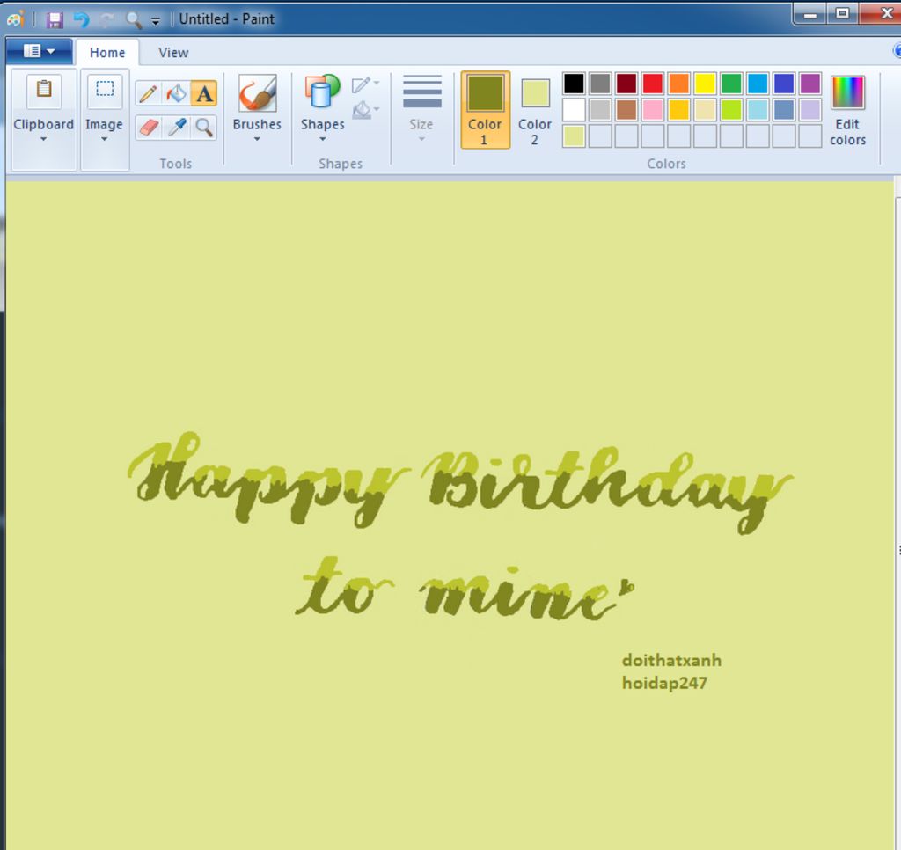This screenshot has height=850, width=901.
Task: Select the Magnifier tool
Action: tap(204, 127)
